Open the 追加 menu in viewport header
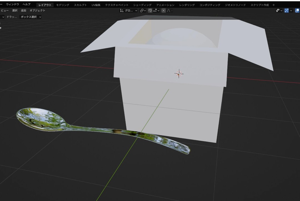The width and height of the screenshot is (300, 201). coord(23,11)
